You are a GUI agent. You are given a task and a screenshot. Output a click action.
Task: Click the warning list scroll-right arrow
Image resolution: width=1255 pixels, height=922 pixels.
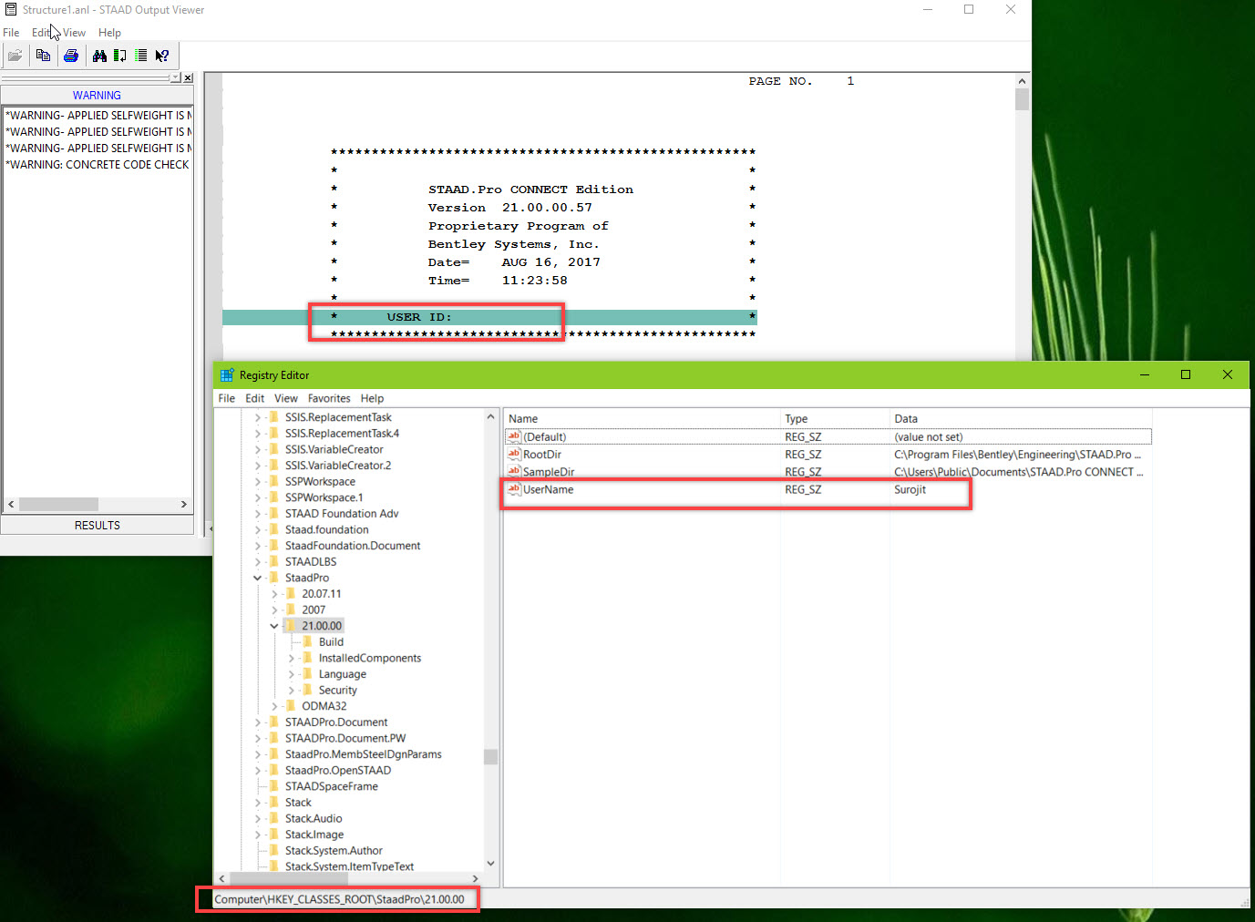click(x=183, y=504)
